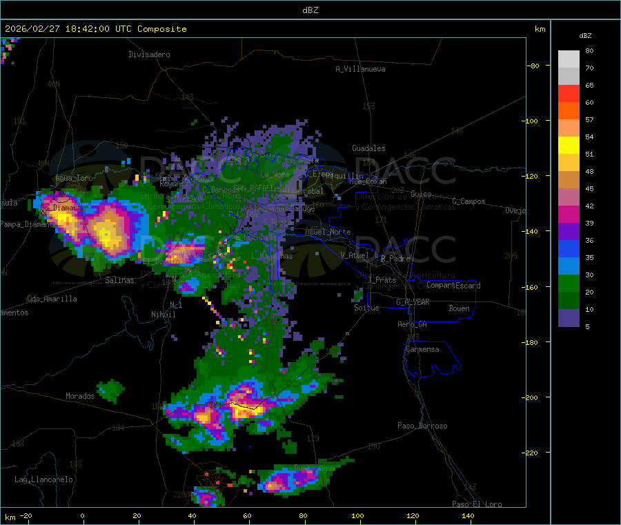The width and height of the screenshot is (621, 525).
Task: Click the dBZ title at top
Action: tap(310, 10)
